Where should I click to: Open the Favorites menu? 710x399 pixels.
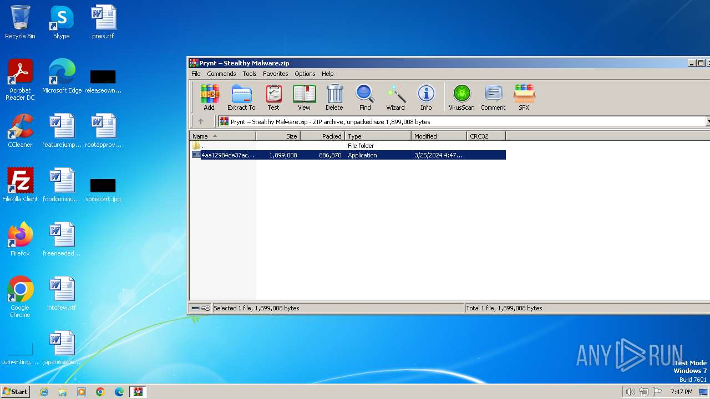(x=276, y=74)
